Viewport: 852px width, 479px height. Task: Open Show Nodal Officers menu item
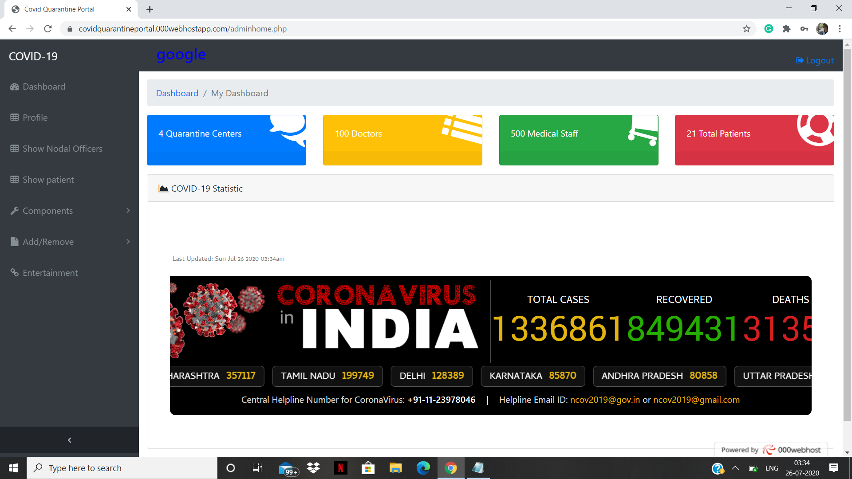pyautogui.click(x=62, y=149)
